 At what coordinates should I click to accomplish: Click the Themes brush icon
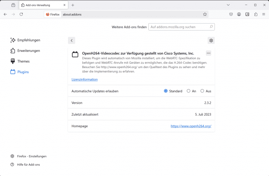tap(13, 61)
